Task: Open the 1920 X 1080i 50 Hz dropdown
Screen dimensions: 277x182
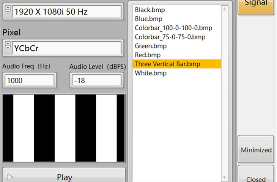Action: [x=67, y=12]
